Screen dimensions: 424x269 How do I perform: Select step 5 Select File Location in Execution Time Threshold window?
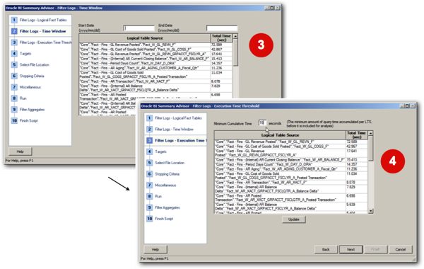tap(165, 163)
